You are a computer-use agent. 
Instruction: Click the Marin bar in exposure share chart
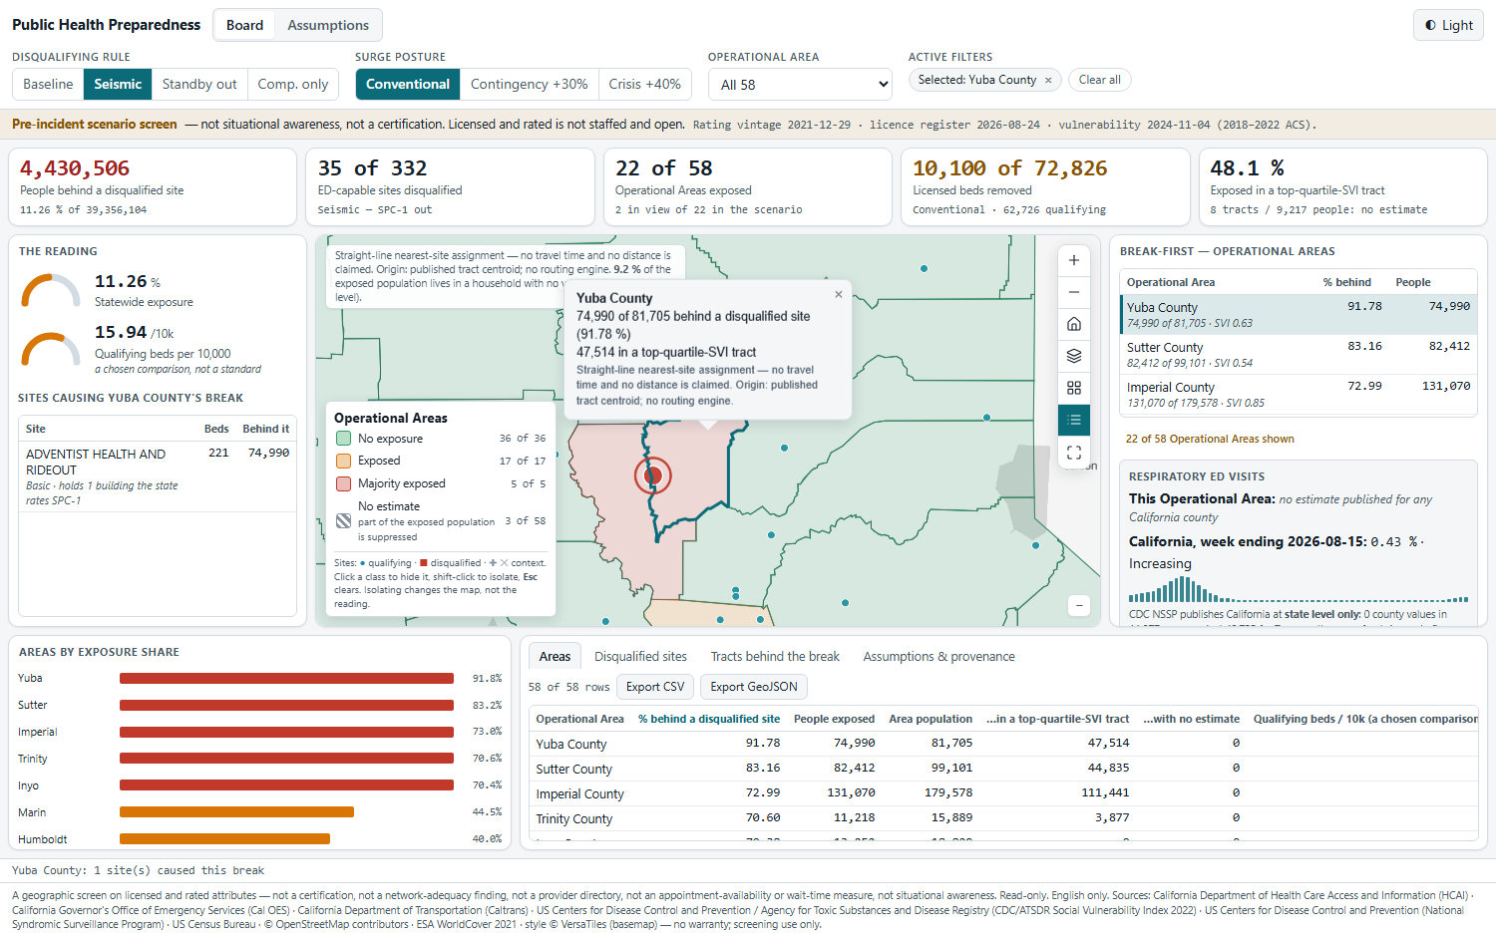(x=236, y=812)
